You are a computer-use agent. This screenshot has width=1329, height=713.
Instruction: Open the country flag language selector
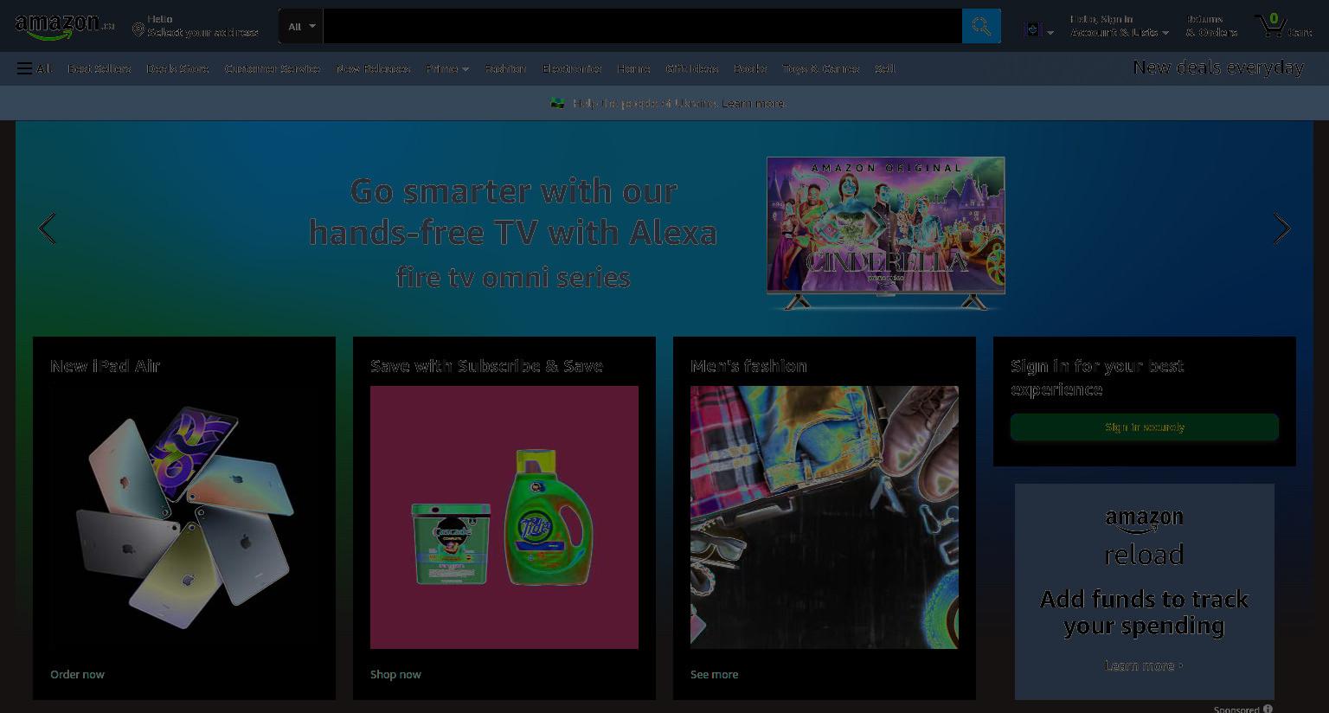point(1039,30)
